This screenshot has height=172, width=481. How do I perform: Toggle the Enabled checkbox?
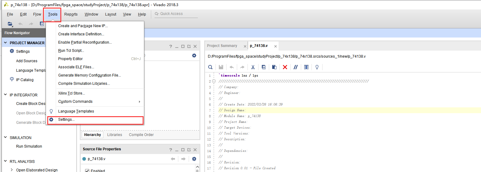coord(87,171)
